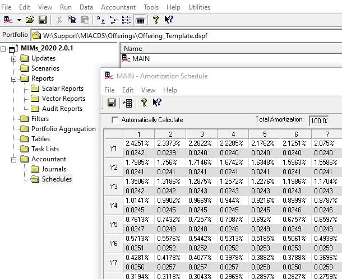Image resolution: width=342 pixels, height=279 pixels.
Task: Click the grid calculate icon in schedule toolbar
Action: pos(128,103)
